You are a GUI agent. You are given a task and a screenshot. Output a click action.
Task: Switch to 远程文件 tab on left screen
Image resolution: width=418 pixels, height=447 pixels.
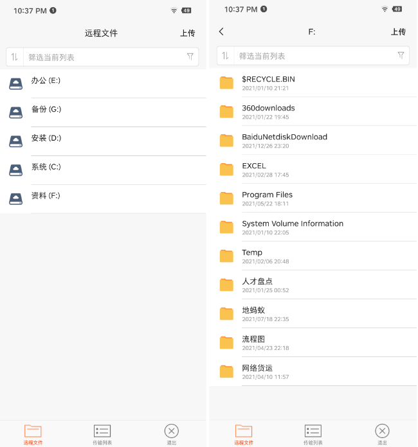pos(33,435)
